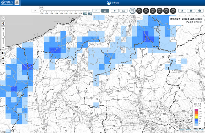The height and width of the screenshot is (133, 205).
Task: Click the reload latest data icon
Action: click(105, 11)
